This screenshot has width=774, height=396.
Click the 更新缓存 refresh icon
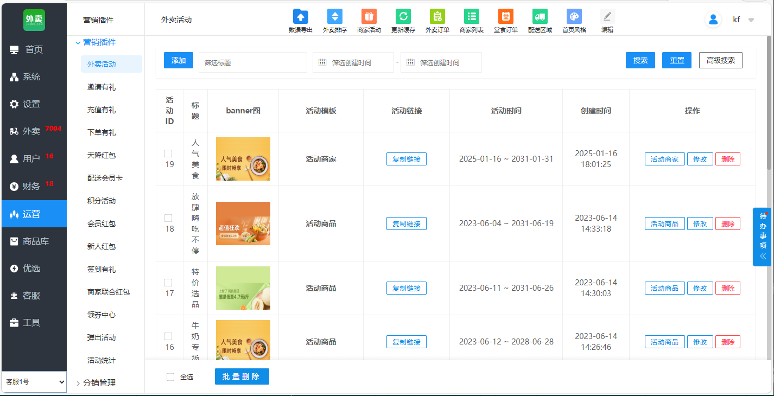pyautogui.click(x=403, y=16)
